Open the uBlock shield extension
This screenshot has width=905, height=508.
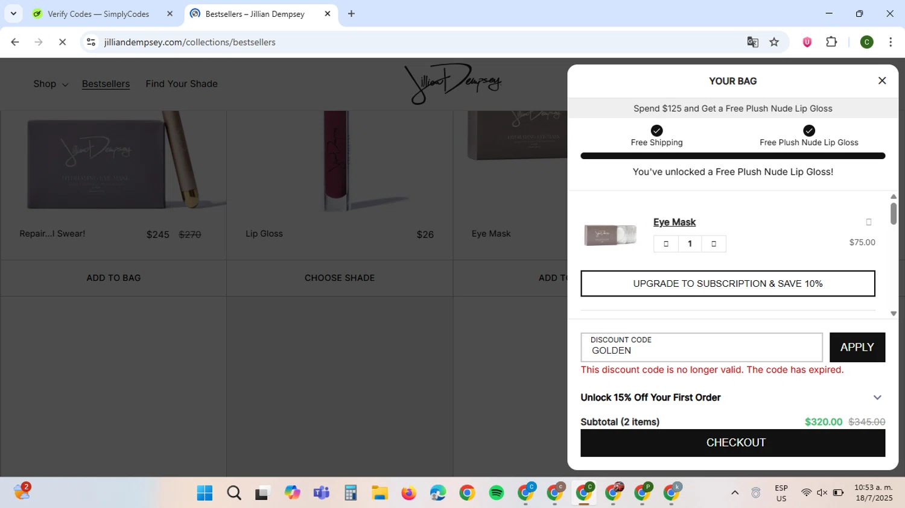coord(807,42)
